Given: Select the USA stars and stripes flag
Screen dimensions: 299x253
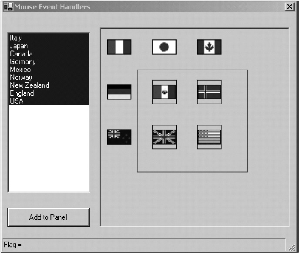Looking at the screenshot, I should pyautogui.click(x=209, y=137).
